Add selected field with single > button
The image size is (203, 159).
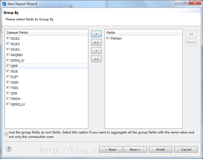click(x=96, y=34)
